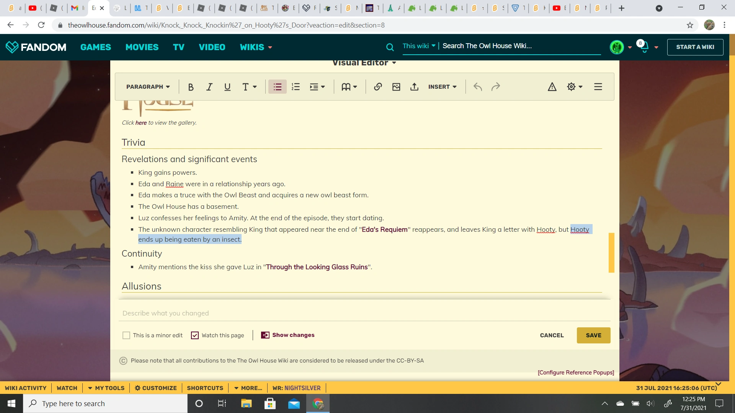This screenshot has height=413, width=735.
Task: Switch to numbered list
Action: 296,87
